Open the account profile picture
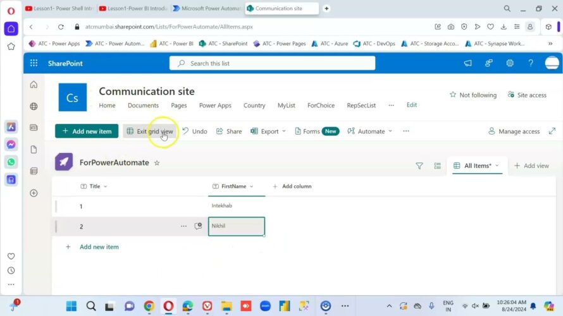The height and width of the screenshot is (316, 563). (x=552, y=63)
